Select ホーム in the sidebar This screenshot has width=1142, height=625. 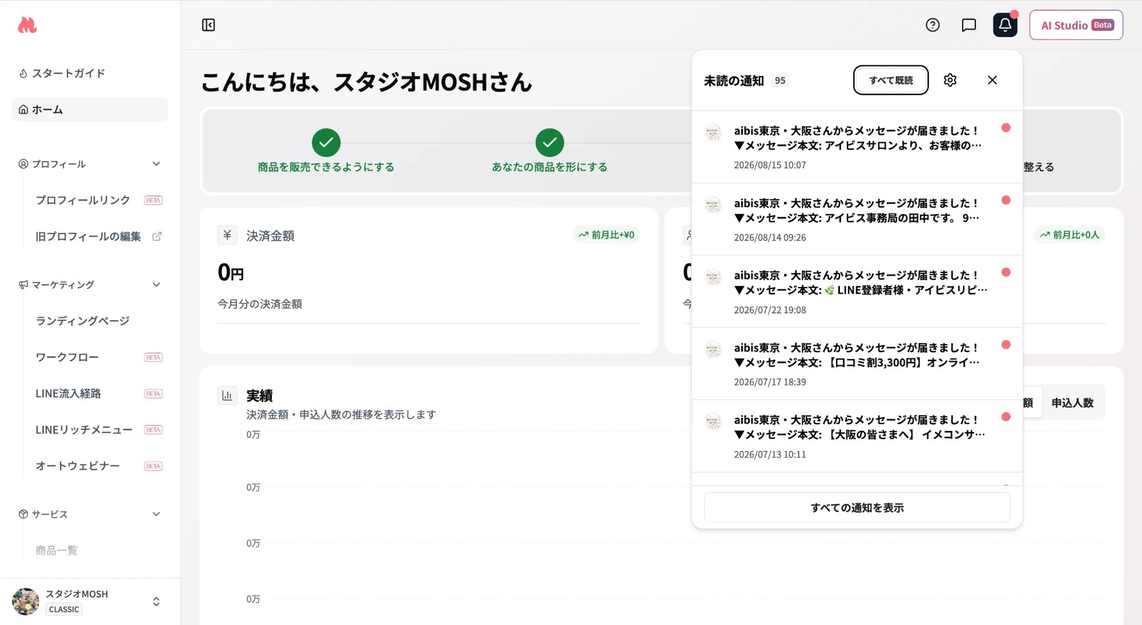[90, 110]
